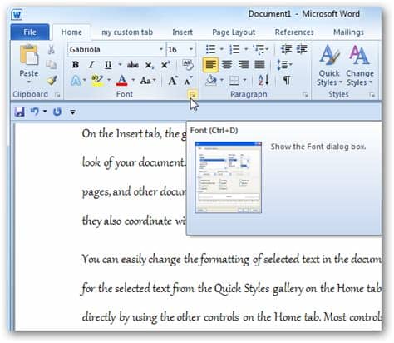Open highlight color dropdown arrow
Image resolution: width=394 pixels, height=343 pixels.
click(x=109, y=81)
